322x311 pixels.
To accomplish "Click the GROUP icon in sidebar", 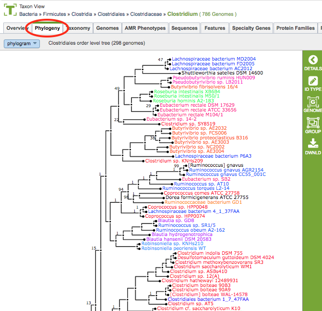I will tap(313, 123).
